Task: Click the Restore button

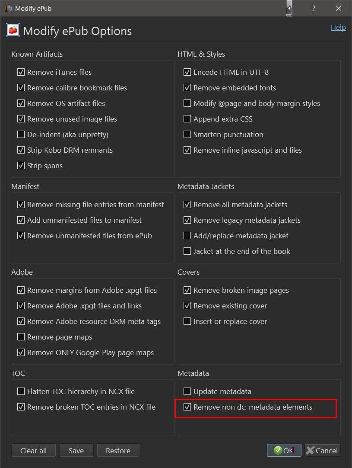Action: tap(118, 450)
